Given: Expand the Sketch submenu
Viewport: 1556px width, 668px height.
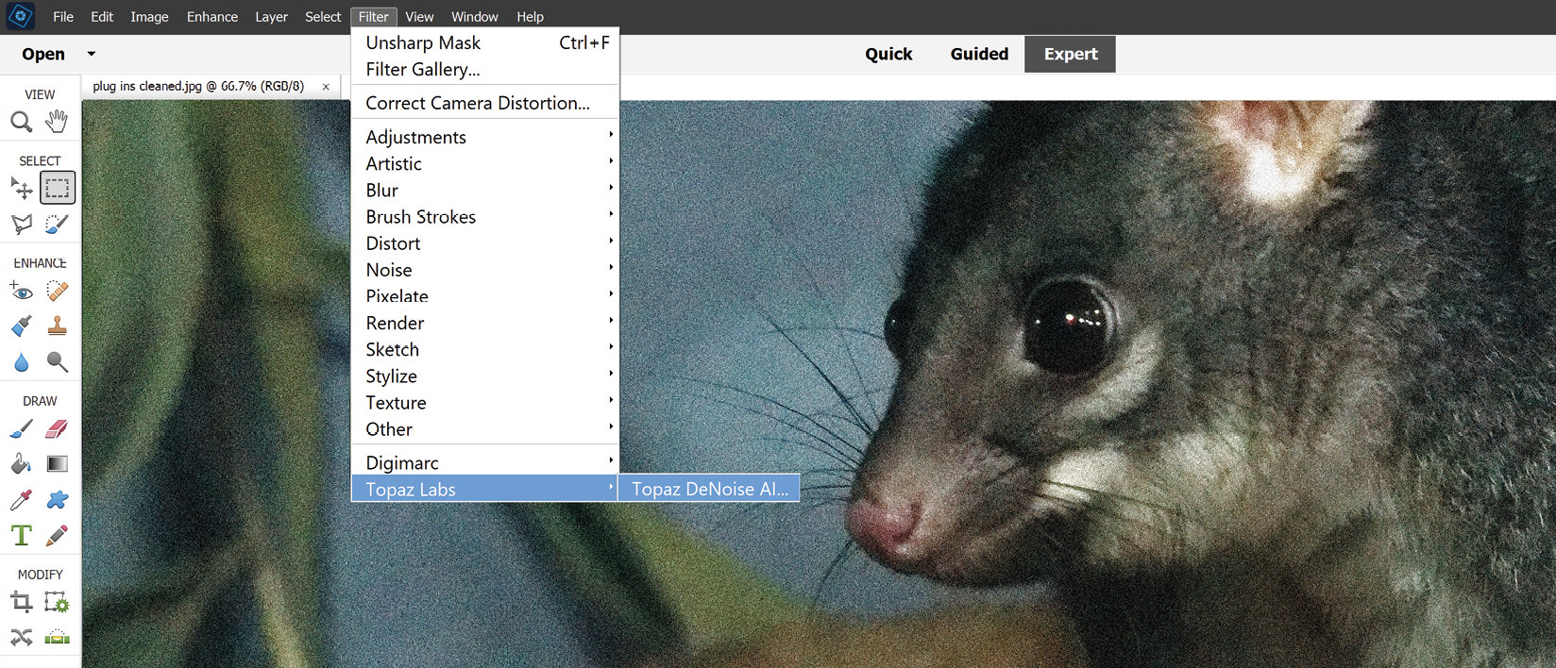Looking at the screenshot, I should (485, 350).
